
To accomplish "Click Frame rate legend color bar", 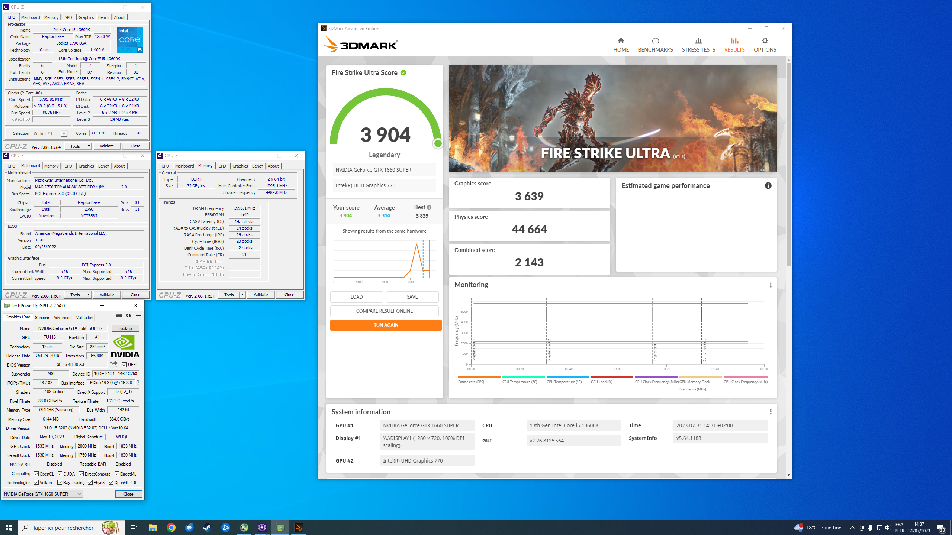I will coord(479,377).
